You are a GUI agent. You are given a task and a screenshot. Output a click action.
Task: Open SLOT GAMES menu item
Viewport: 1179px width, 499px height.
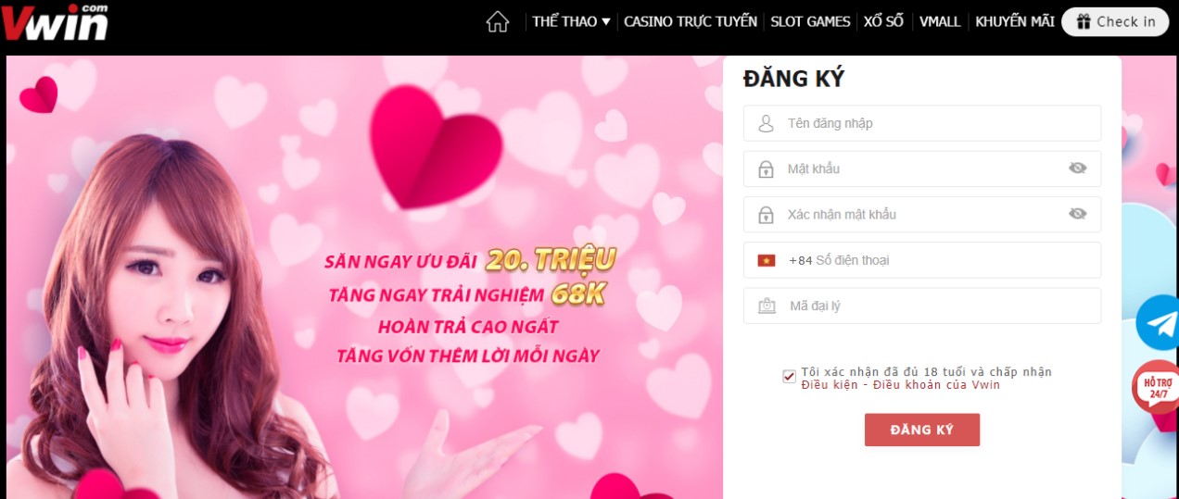tap(810, 22)
